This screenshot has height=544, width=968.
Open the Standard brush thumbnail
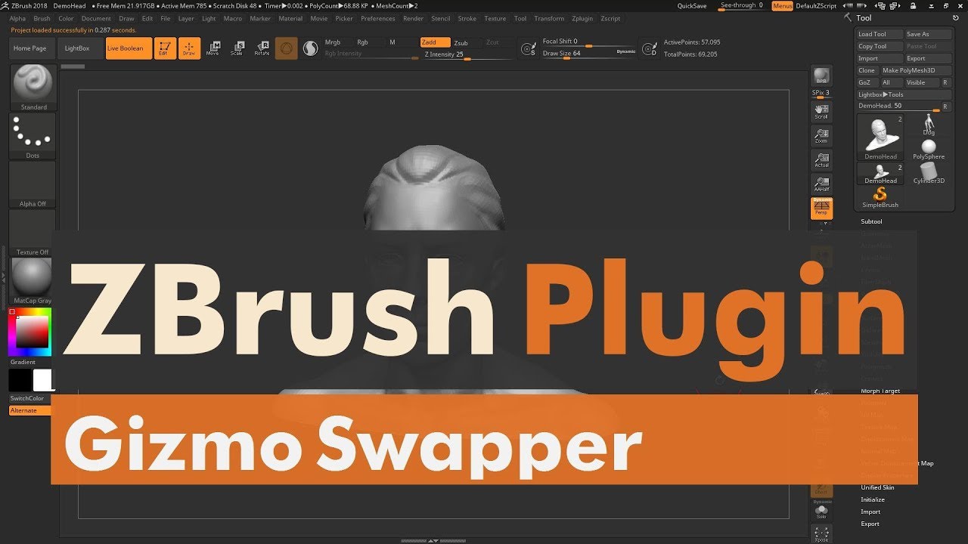coord(33,88)
